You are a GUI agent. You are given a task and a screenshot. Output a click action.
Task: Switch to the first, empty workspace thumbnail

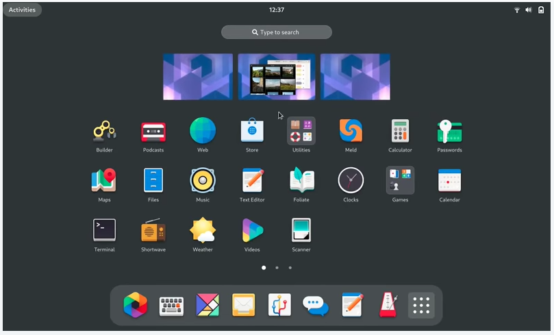tap(198, 77)
